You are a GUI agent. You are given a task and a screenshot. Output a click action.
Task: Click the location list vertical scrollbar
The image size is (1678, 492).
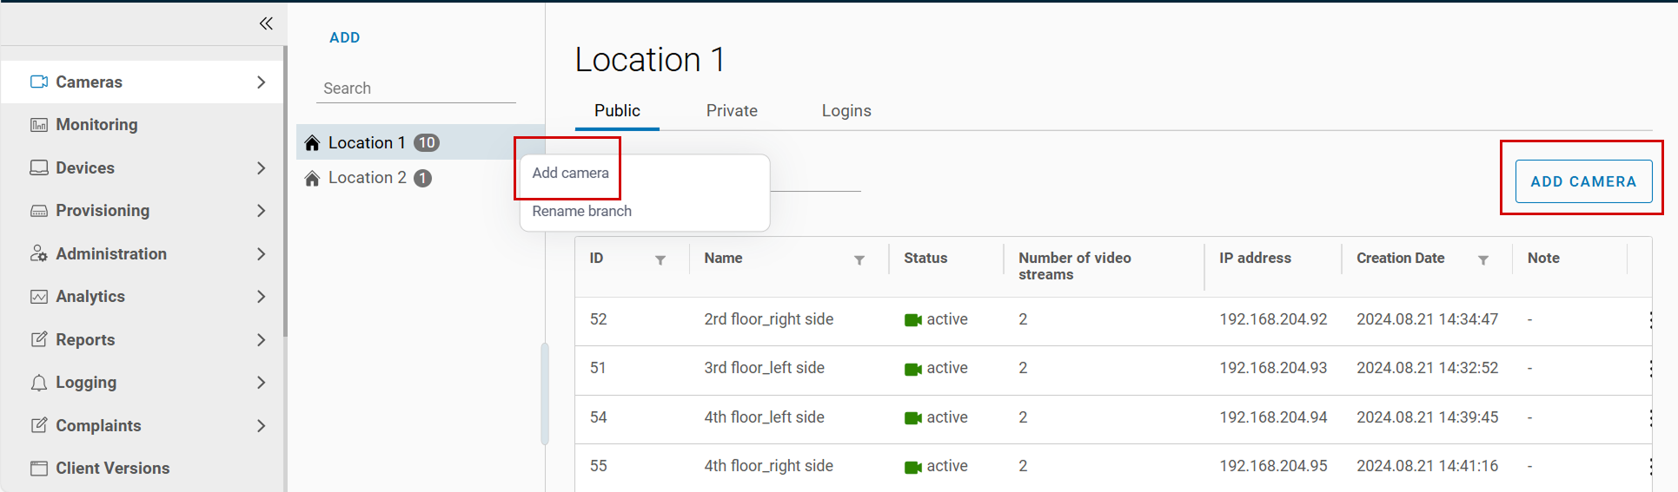click(x=545, y=394)
